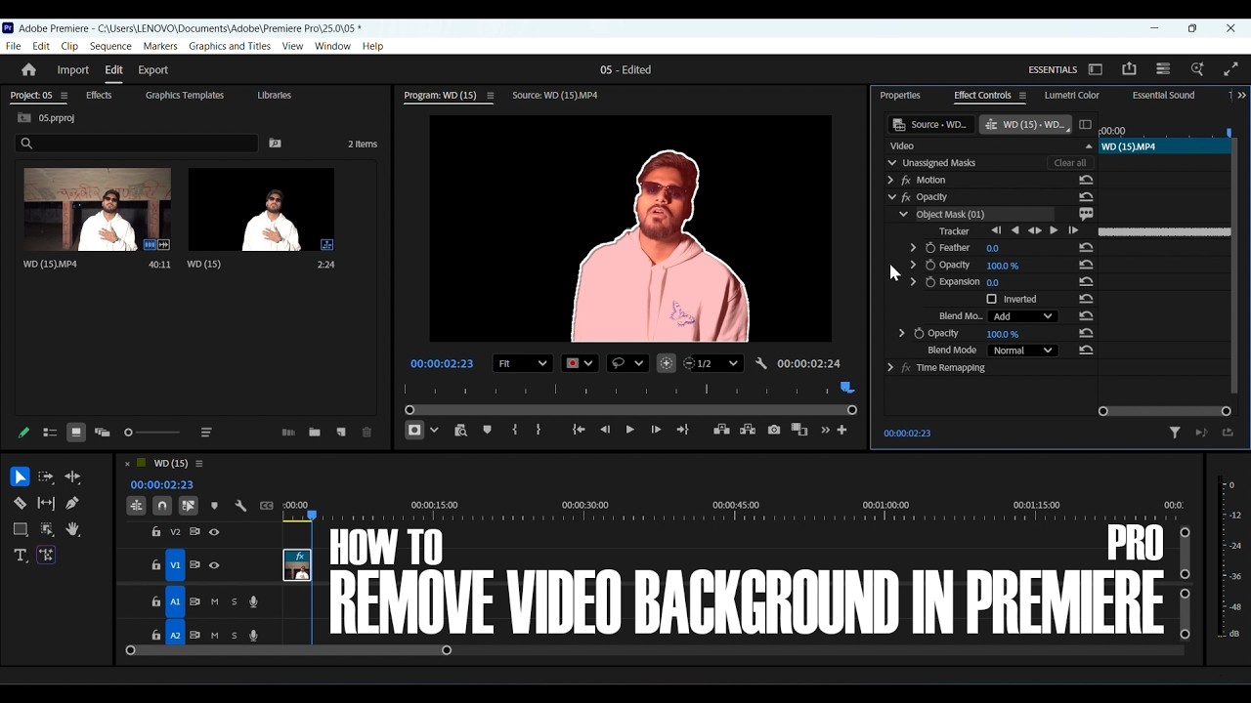The width and height of the screenshot is (1251, 703).
Task: Select the Ripple Edit tool
Action: 72,476
